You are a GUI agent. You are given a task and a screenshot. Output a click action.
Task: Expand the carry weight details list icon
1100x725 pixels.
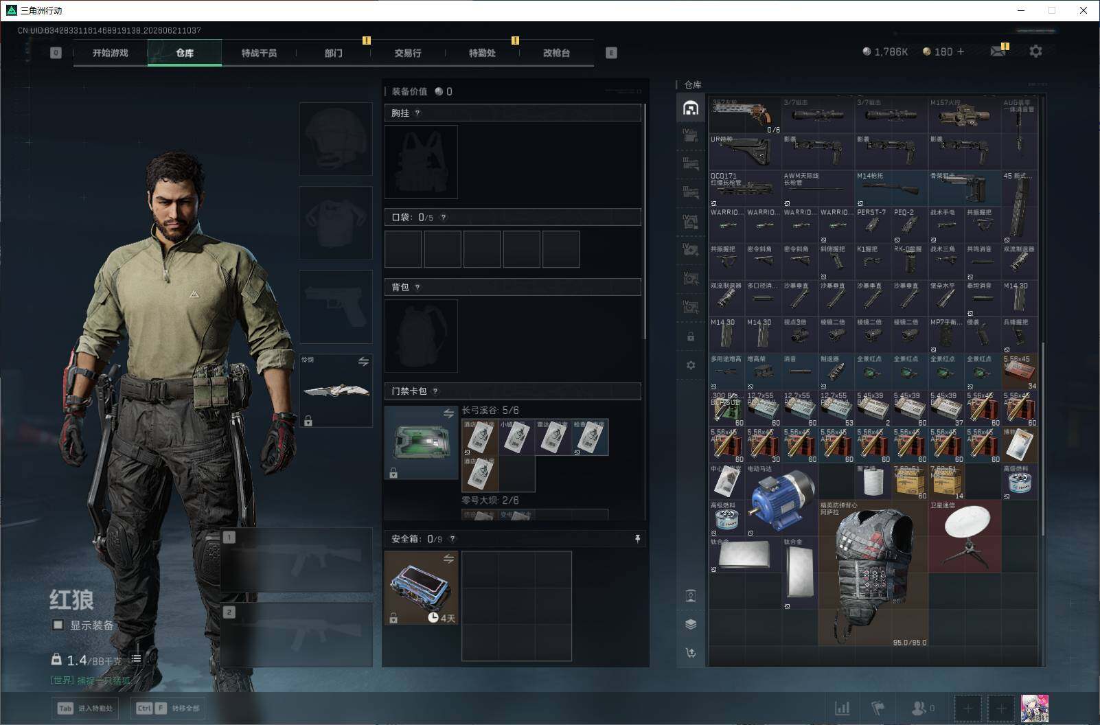(136, 658)
